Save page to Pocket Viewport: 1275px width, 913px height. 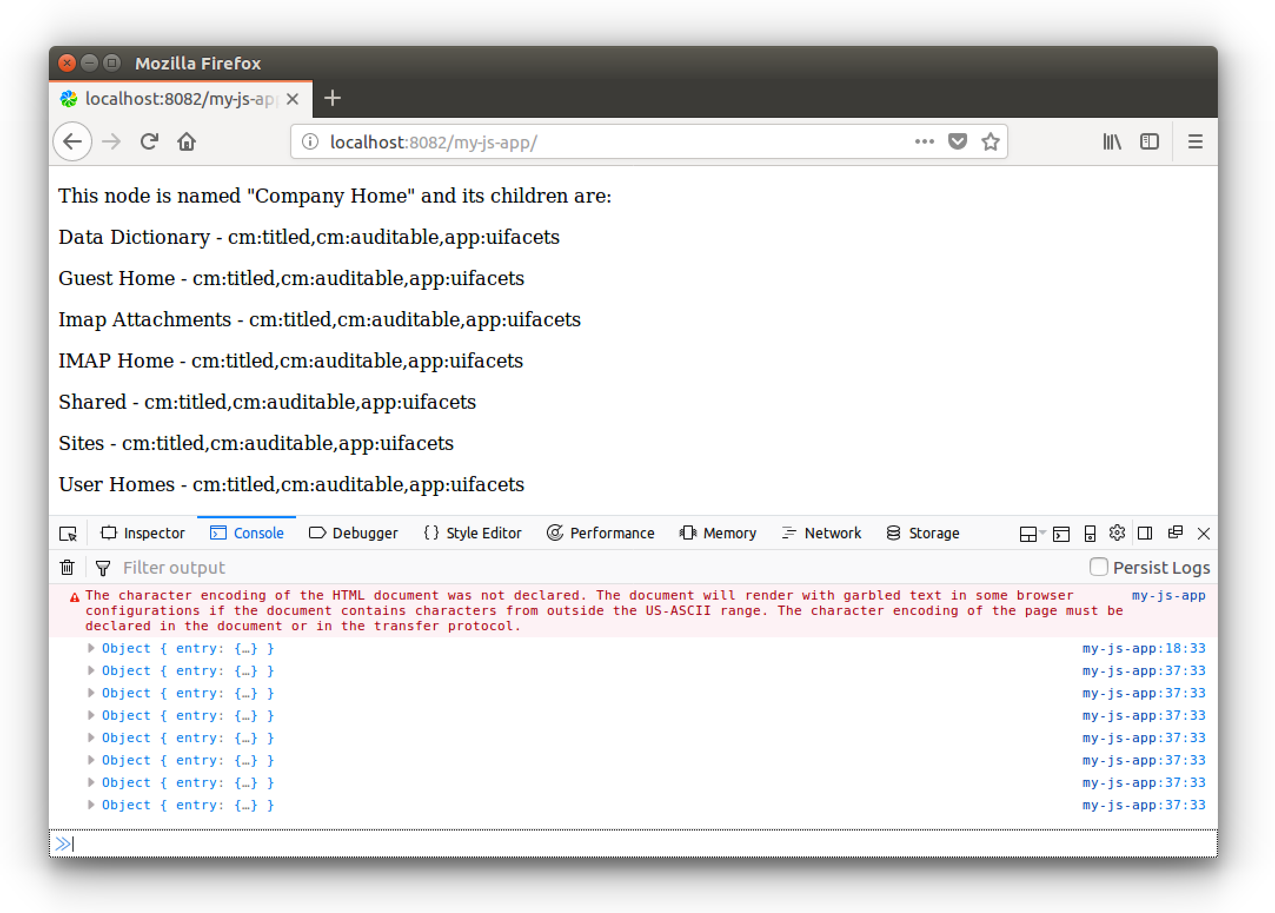[x=958, y=141]
